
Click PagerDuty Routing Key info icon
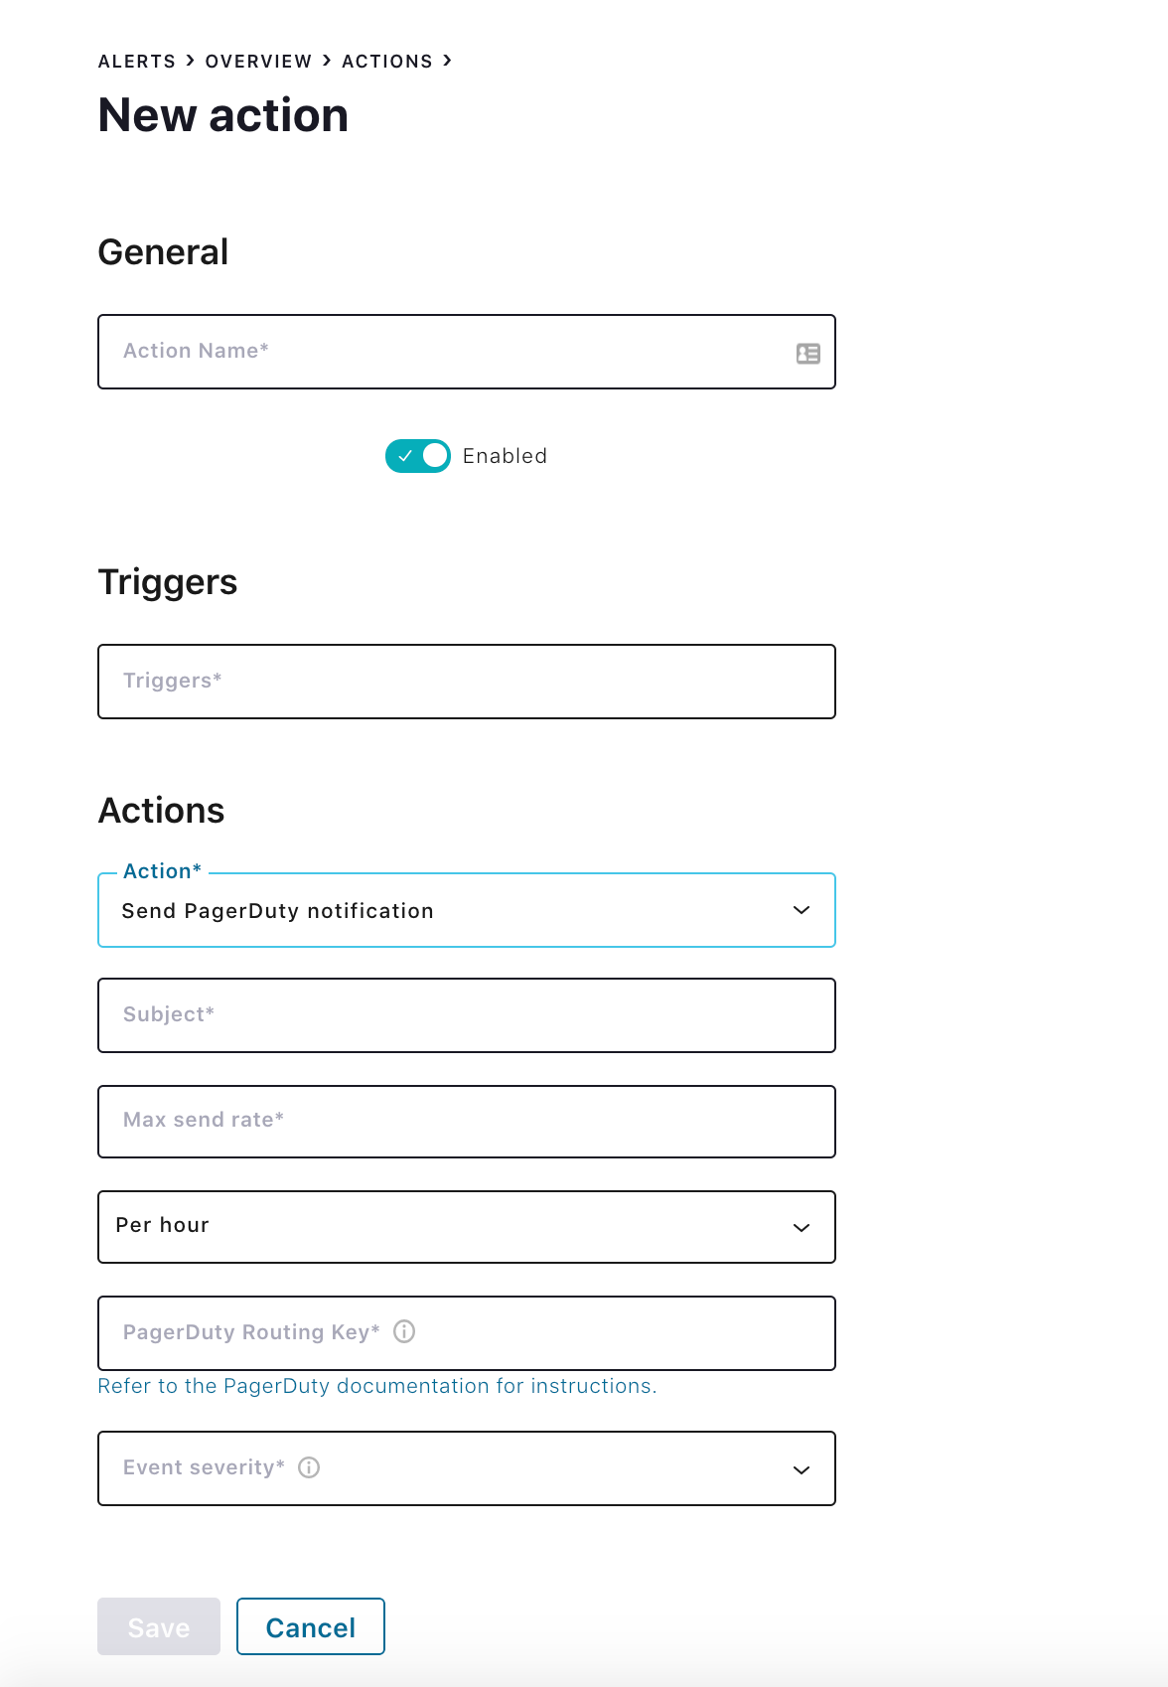click(x=404, y=1331)
